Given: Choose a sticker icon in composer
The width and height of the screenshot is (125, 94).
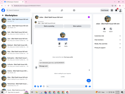Looking at the screenshot, I should point(41,86).
